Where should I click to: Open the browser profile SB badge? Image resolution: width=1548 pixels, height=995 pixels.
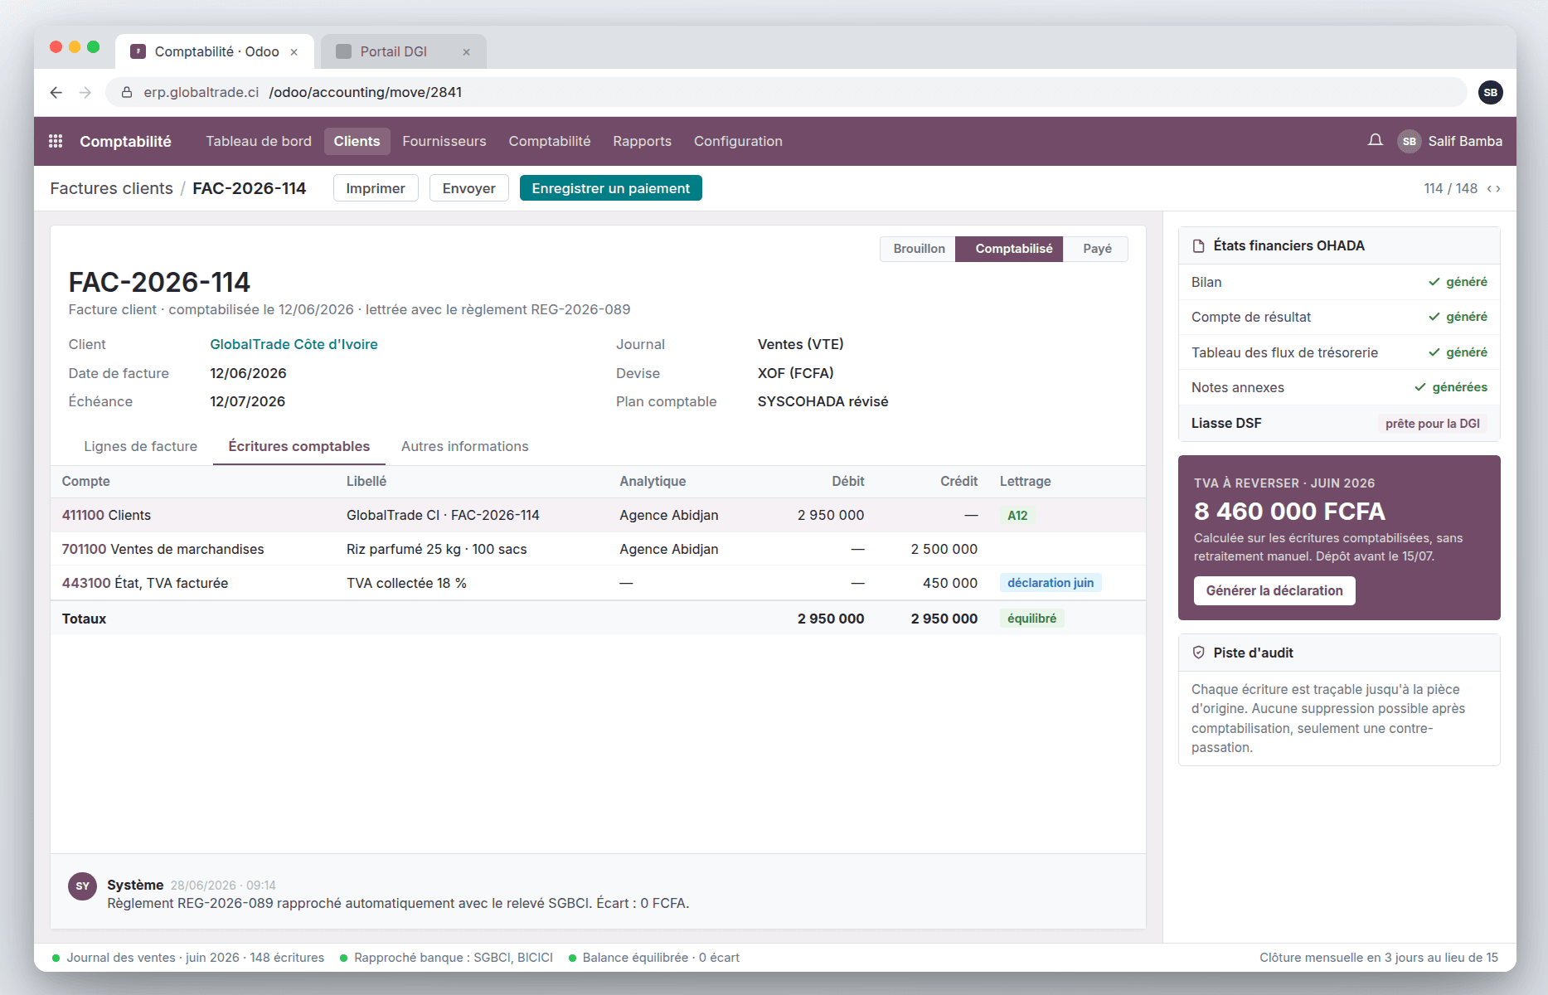click(x=1491, y=92)
